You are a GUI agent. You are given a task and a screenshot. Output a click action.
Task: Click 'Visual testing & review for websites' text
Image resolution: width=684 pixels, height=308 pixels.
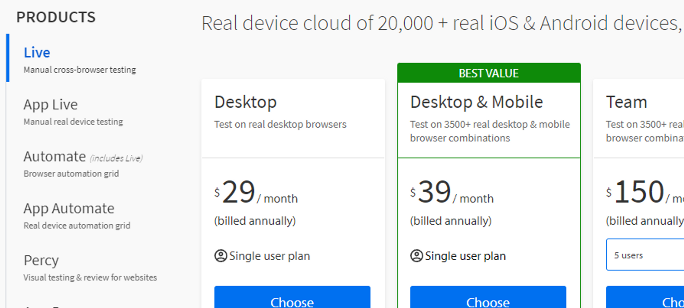[90, 277]
